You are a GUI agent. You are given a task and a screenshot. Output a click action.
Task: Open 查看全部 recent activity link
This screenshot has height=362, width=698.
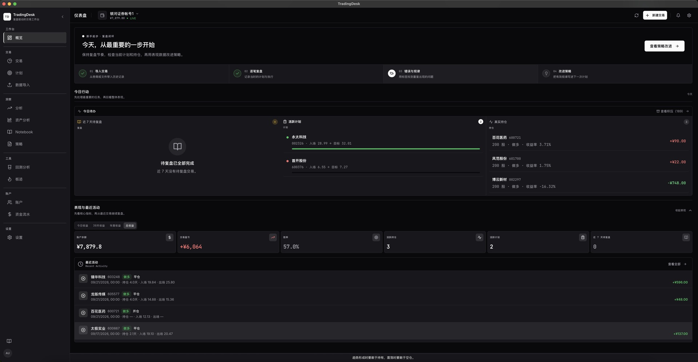(677, 264)
